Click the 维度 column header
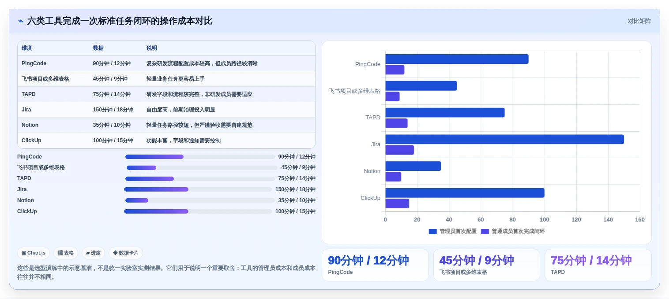Viewport: 669px width, 299px height. 27,48
